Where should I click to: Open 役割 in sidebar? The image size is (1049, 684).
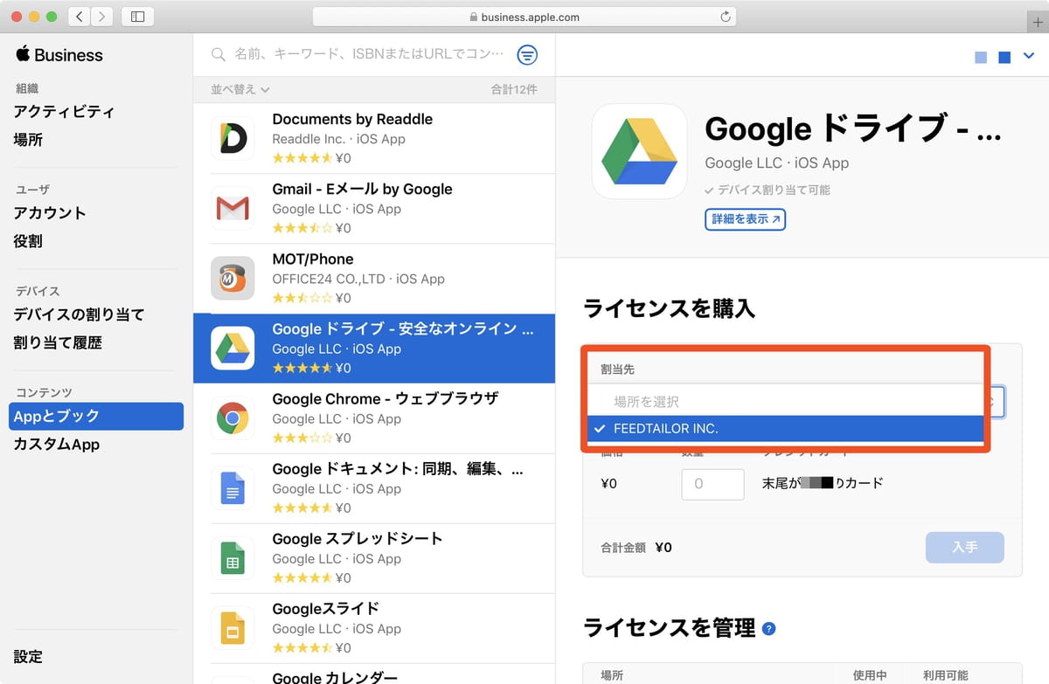pyautogui.click(x=28, y=241)
